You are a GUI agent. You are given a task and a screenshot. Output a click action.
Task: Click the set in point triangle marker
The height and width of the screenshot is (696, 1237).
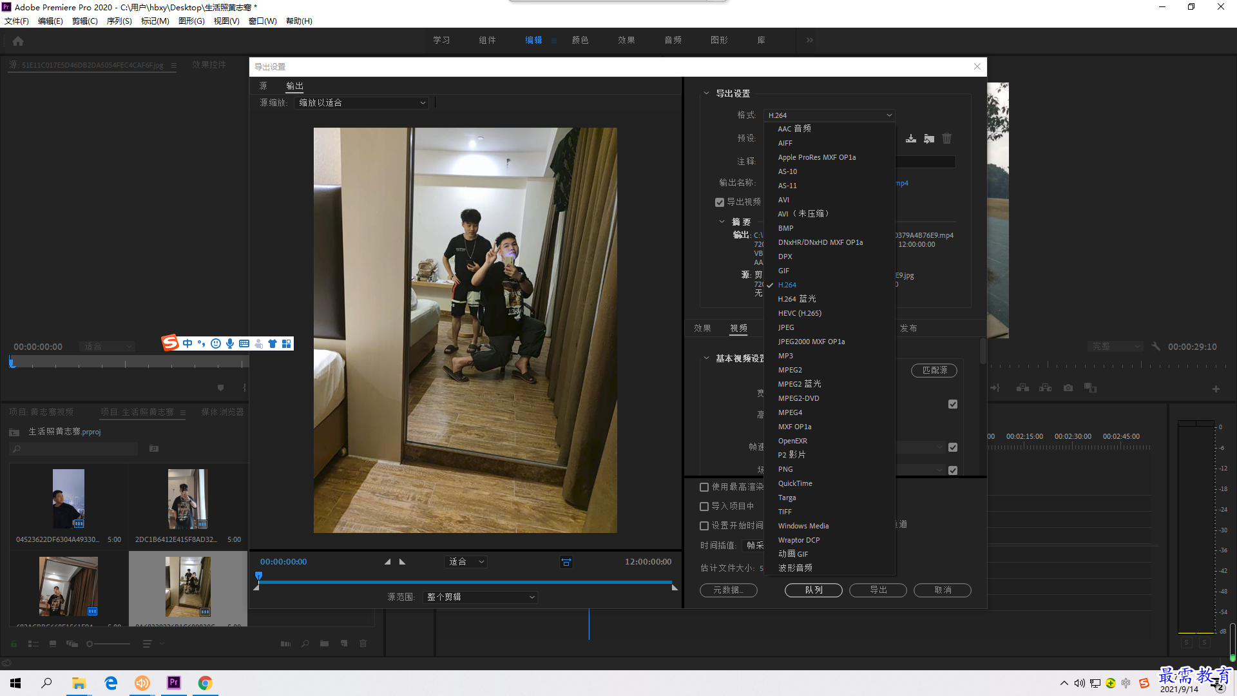click(x=388, y=562)
